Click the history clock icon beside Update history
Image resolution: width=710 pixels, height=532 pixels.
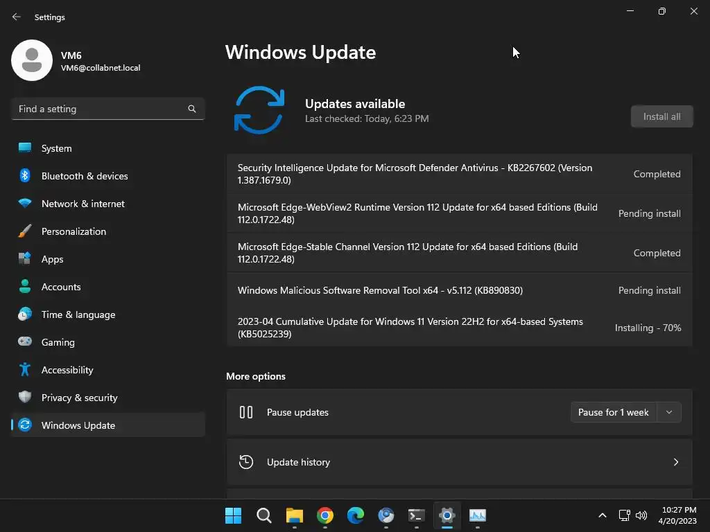click(246, 462)
